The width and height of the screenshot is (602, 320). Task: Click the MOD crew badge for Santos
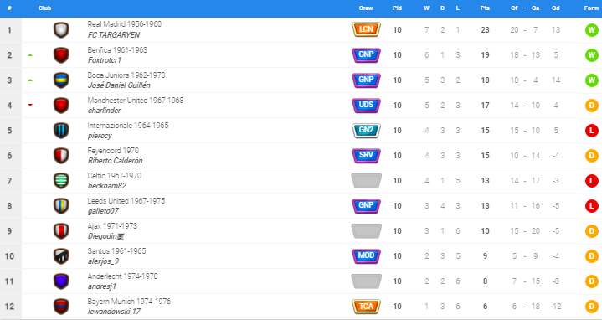point(366,255)
